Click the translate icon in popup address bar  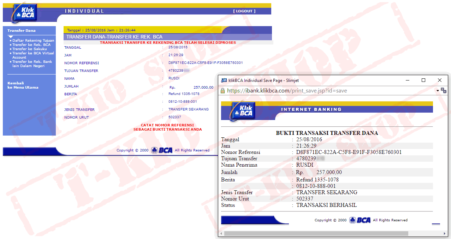[x=444, y=90]
